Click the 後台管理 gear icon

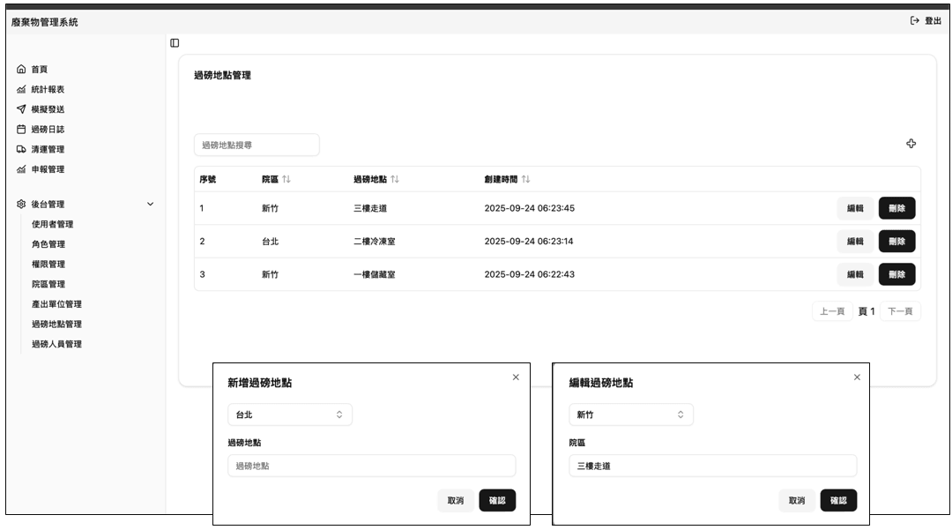[x=21, y=204]
